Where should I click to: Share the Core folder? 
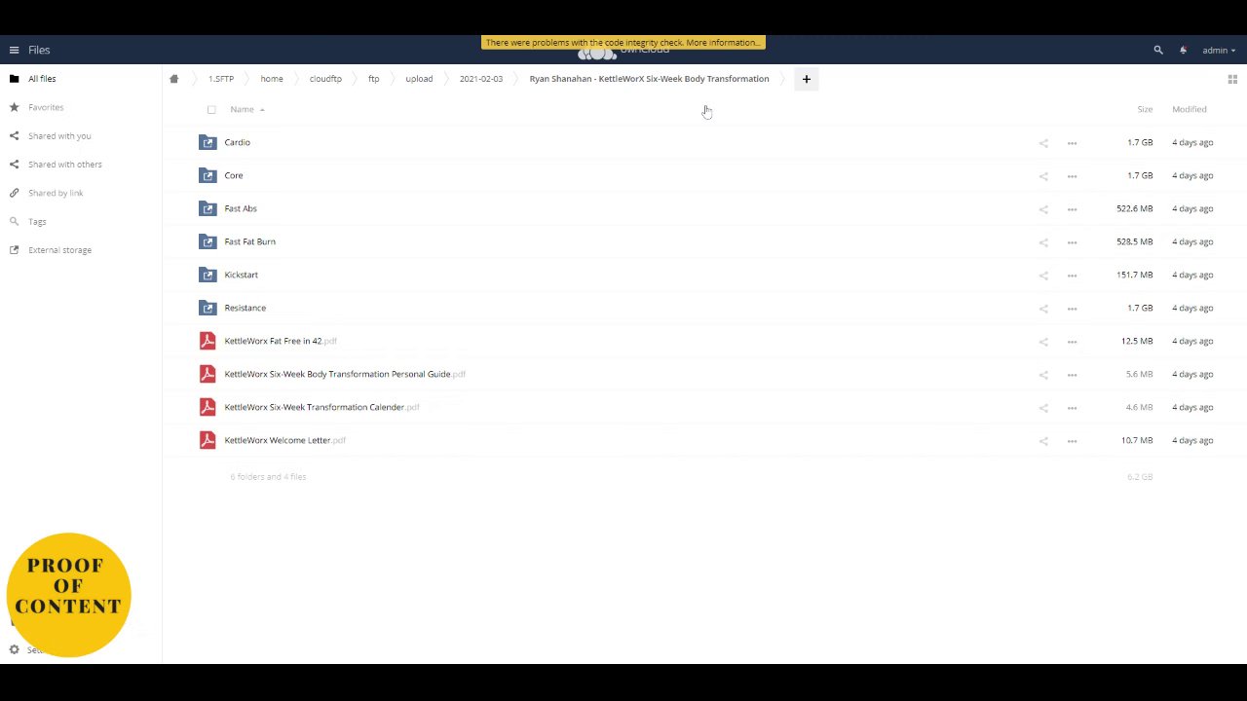(1043, 176)
